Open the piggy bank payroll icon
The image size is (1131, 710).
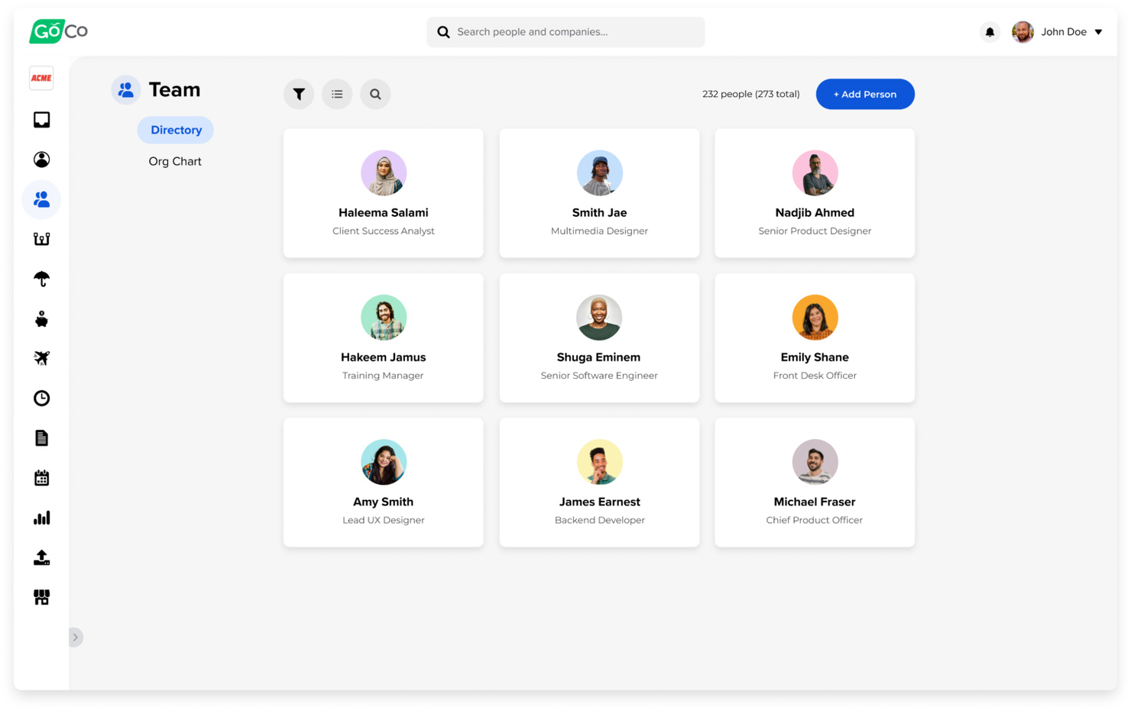tap(41, 319)
